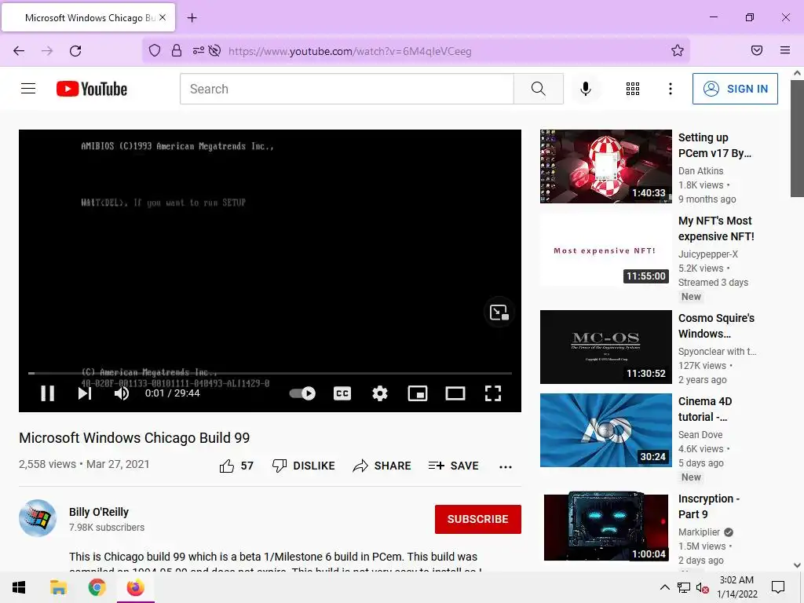
Task: Click the system tray volume muted icon
Action: pos(702,588)
